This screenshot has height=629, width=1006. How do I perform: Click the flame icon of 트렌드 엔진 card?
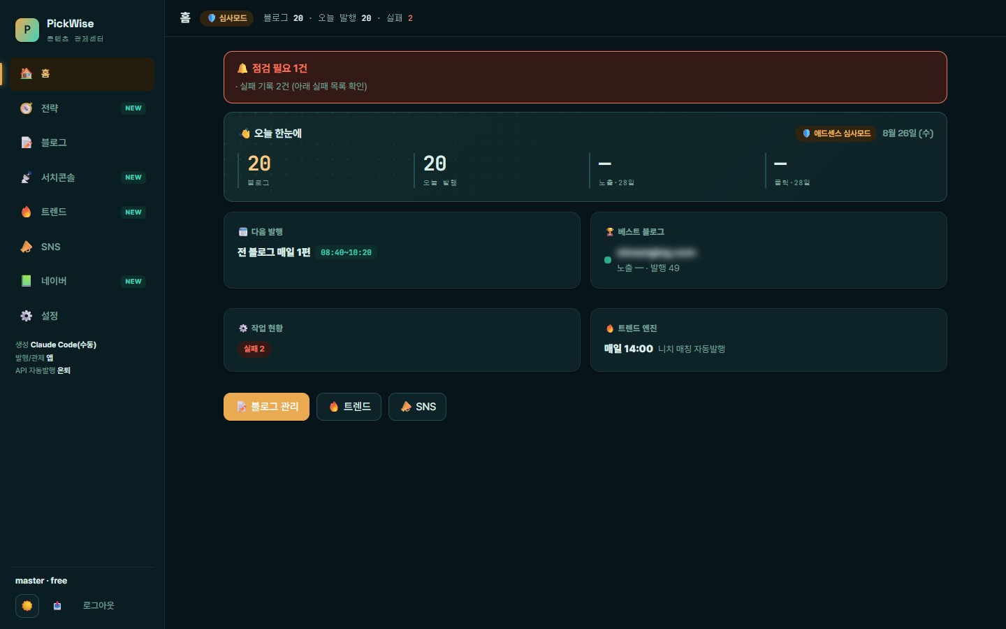(609, 328)
